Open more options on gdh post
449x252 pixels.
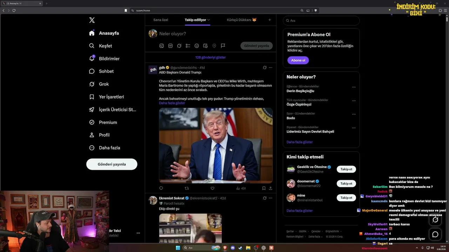click(x=270, y=68)
